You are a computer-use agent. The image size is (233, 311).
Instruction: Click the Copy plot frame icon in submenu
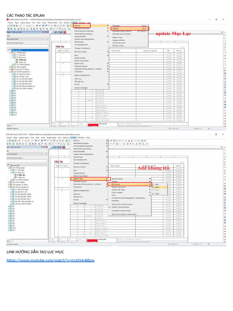pos(153,193)
